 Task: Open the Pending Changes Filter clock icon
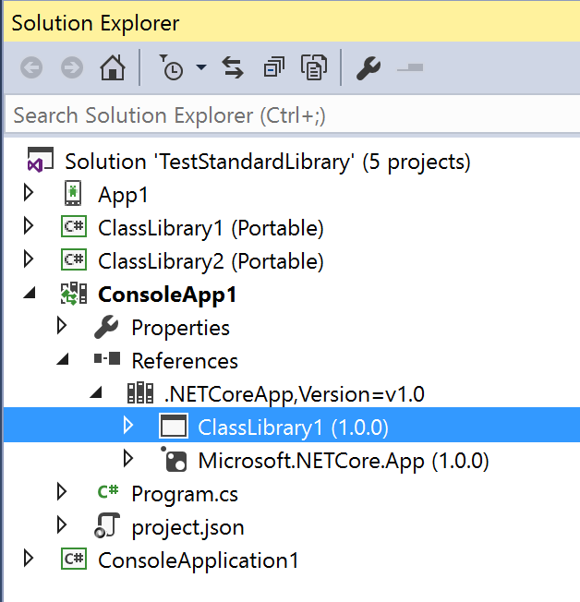(x=171, y=67)
